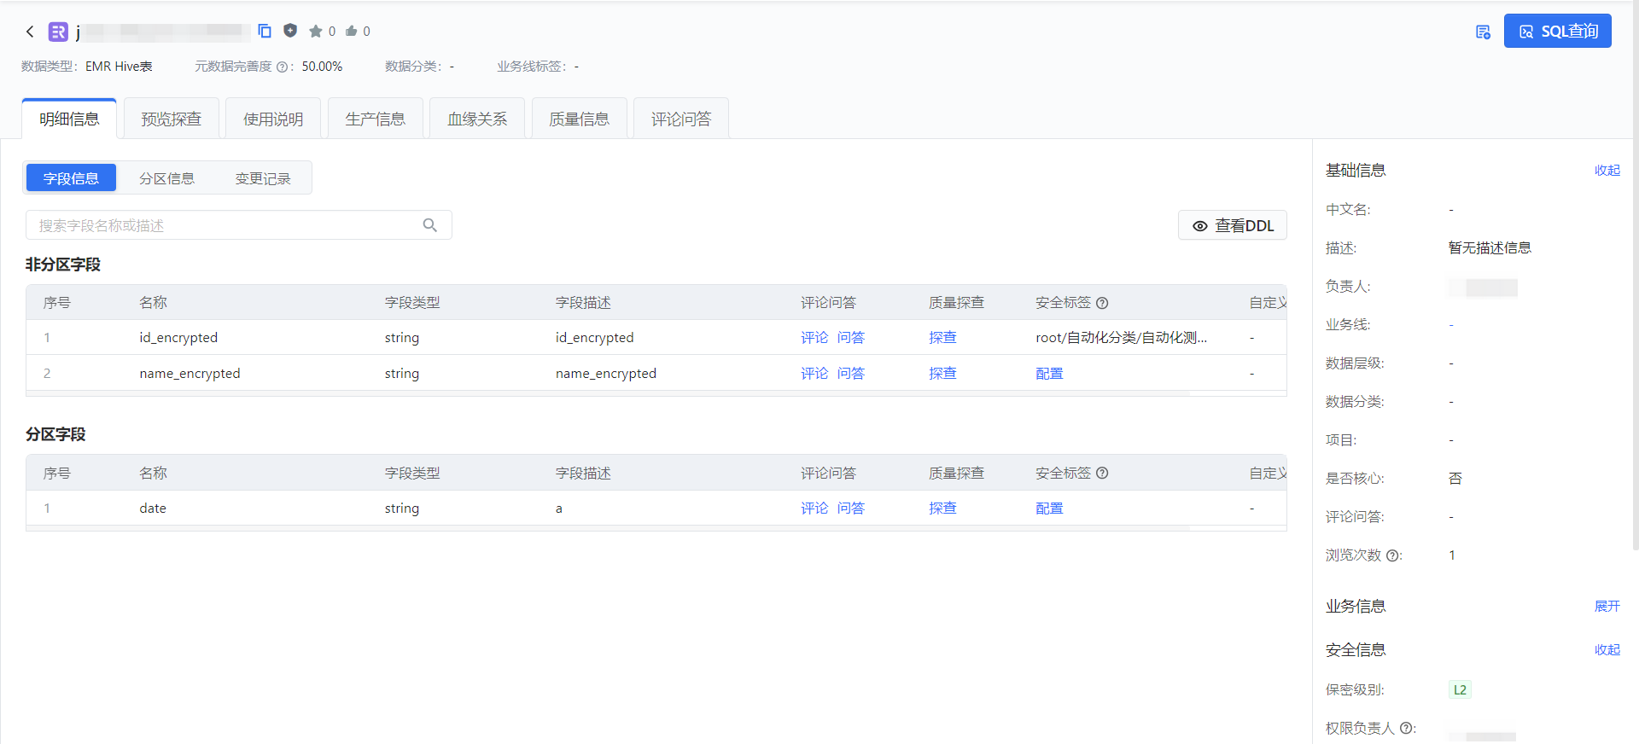The image size is (1639, 744).
Task: Click the 暂无描述信息 description text
Action: [x=1490, y=248]
